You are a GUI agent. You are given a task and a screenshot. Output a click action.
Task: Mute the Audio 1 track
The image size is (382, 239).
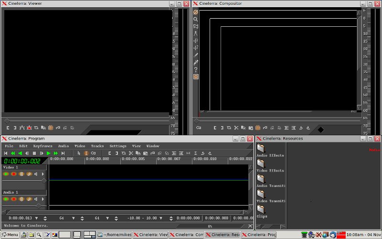[x=36, y=199]
